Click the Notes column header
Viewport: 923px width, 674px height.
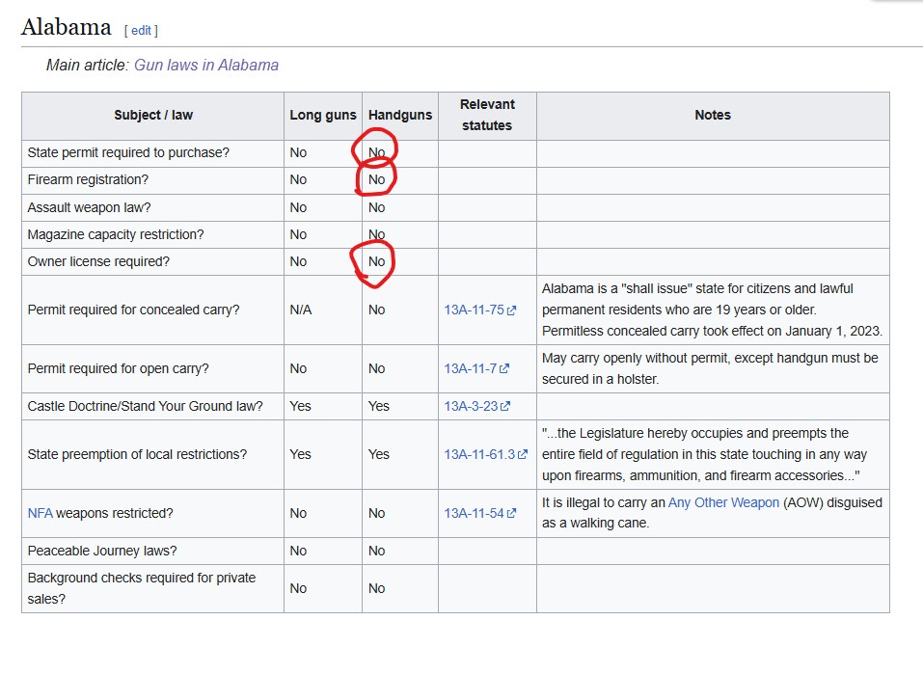point(713,115)
